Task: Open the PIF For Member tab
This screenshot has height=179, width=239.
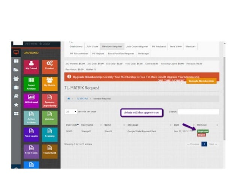Action: (79, 53)
